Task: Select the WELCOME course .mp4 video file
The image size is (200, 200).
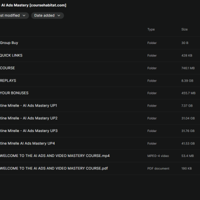Action: click(x=55, y=155)
